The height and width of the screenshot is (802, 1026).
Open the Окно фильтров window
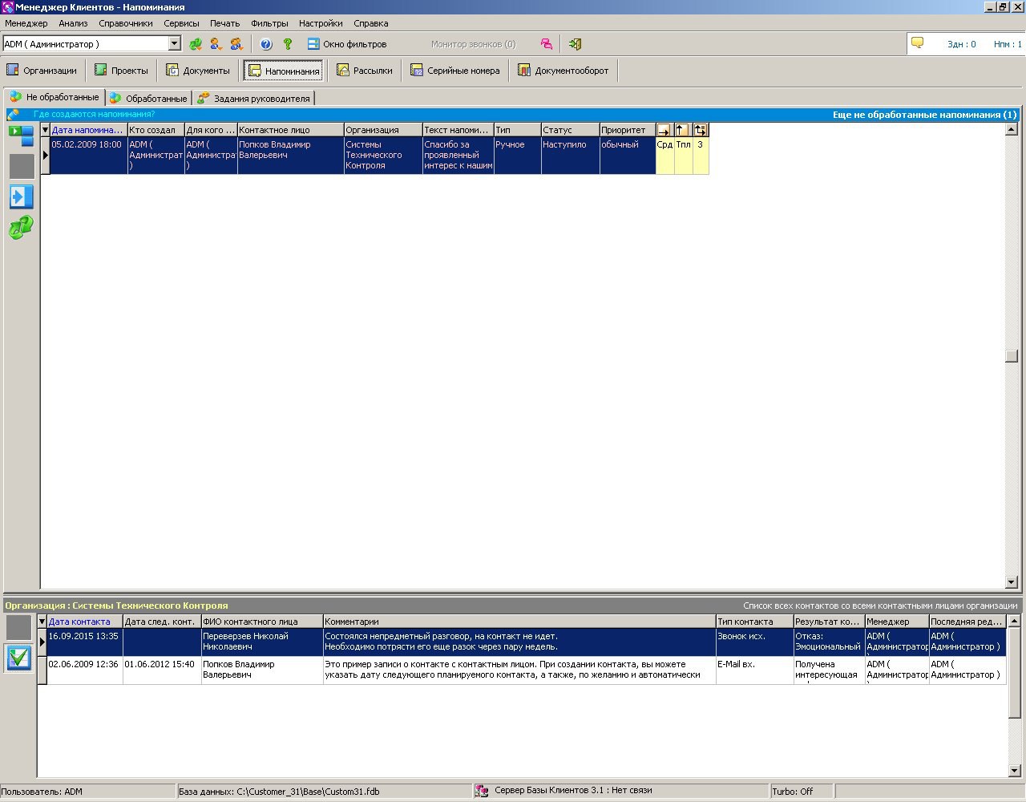click(347, 44)
